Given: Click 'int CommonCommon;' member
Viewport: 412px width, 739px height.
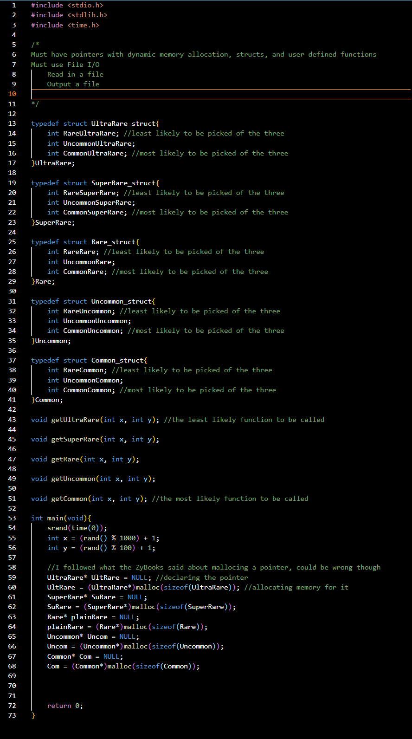Looking at the screenshot, I should (81, 390).
